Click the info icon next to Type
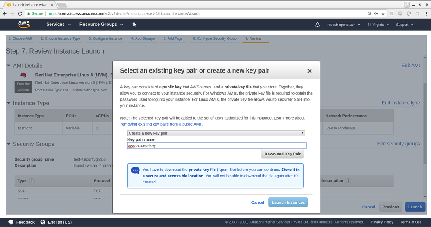 pyautogui.click(x=32, y=181)
